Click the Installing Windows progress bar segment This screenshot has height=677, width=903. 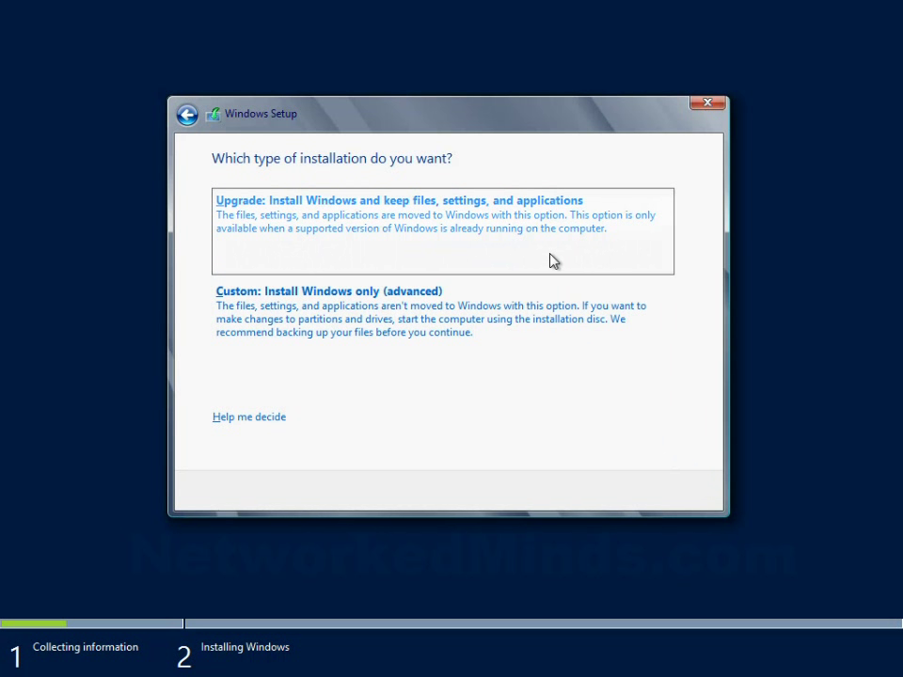pyautogui.click(x=543, y=623)
